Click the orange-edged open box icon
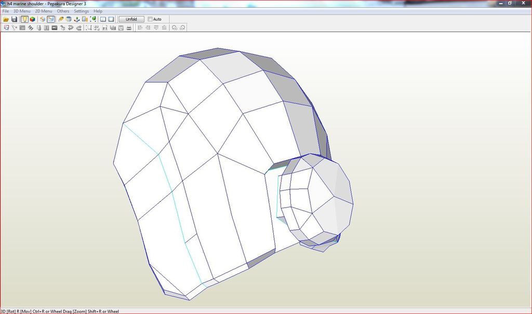The height and width of the screenshot is (314, 532). coord(43,19)
